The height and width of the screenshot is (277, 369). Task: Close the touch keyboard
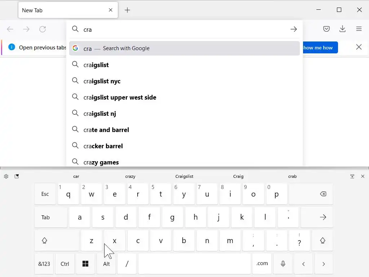pos(363,176)
